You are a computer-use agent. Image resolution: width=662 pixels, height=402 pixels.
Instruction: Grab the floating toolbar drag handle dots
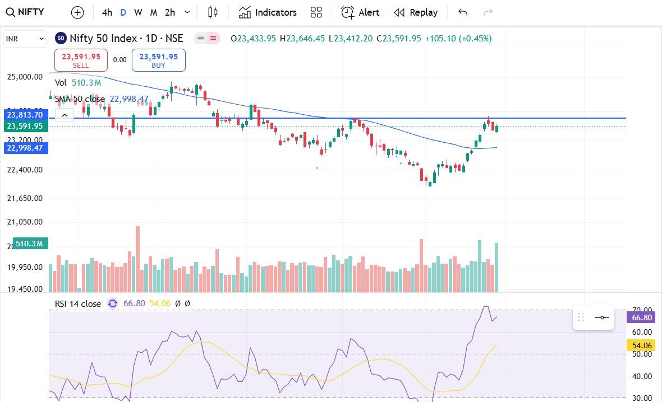click(581, 317)
